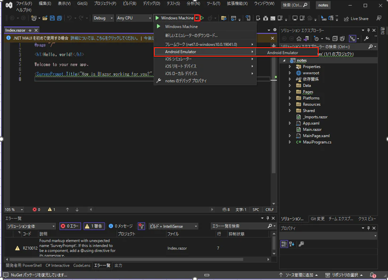The image size is (388, 280).
Task: Click Show All Files icon in Solution Explorer
Action: (x=342, y=39)
